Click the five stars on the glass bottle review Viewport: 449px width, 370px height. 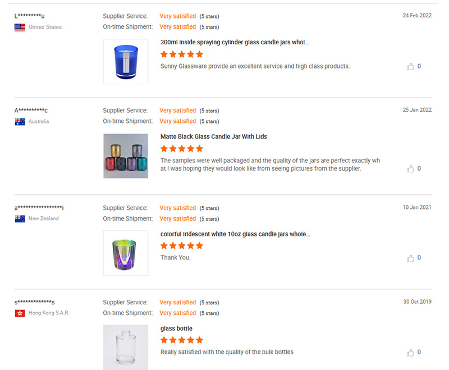pos(182,340)
